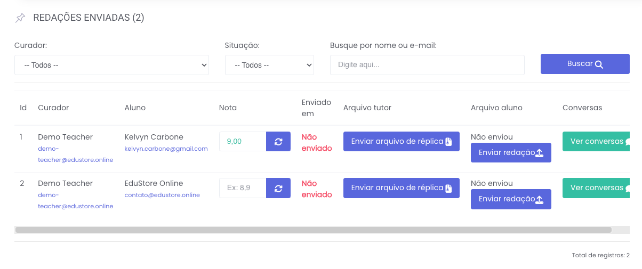
Task: Click the refresh grade icon for Kelvyn Carbone
Action: tap(278, 142)
